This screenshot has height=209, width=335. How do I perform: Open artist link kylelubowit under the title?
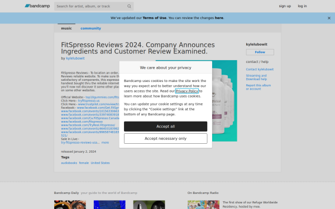click(75, 58)
